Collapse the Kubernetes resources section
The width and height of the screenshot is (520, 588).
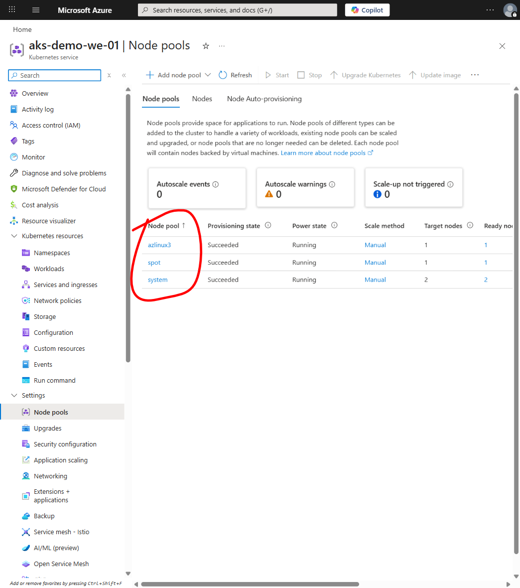[x=14, y=236]
